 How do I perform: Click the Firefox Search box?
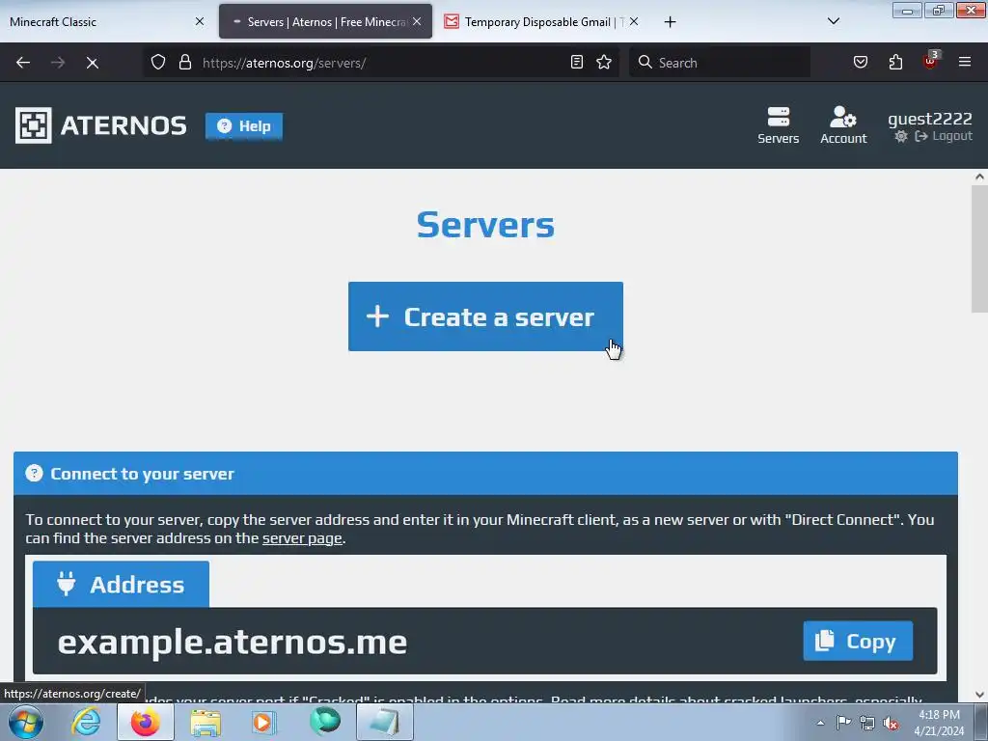(x=720, y=63)
